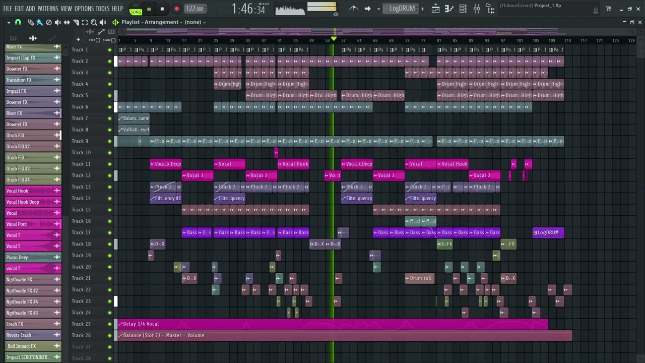The width and height of the screenshot is (645, 363).
Task: Select the Slice tool
Action: click(76, 22)
